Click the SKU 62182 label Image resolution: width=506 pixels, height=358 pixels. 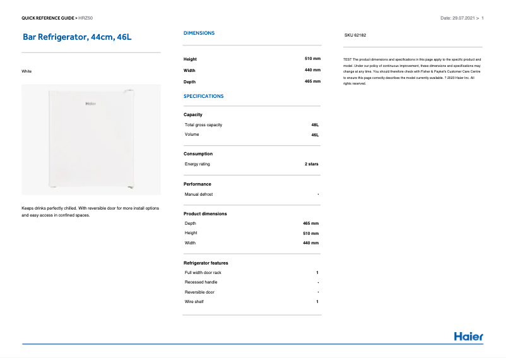point(355,35)
